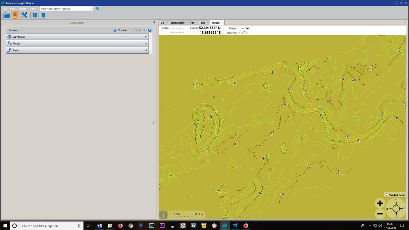This screenshot has height=230, width=409.
Task: Click the cursor latitude 52,391559° N readout
Action: 210,28
